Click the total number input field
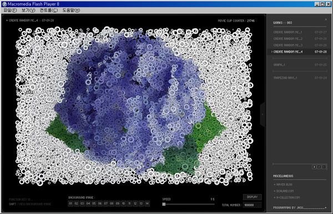333x214 pixels. click(253, 205)
